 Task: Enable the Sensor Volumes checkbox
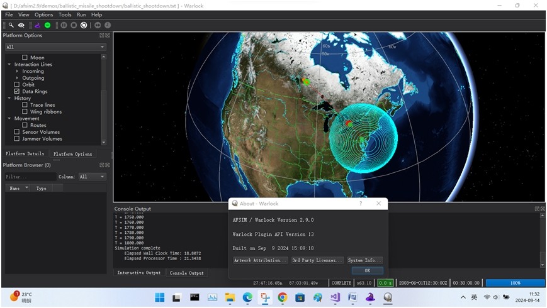point(17,132)
